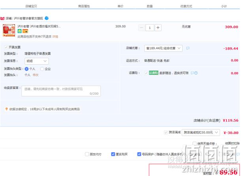Click the shop name 泸州老窖浓香官方旗舰店
The width and height of the screenshot is (241, 176).
28,19
